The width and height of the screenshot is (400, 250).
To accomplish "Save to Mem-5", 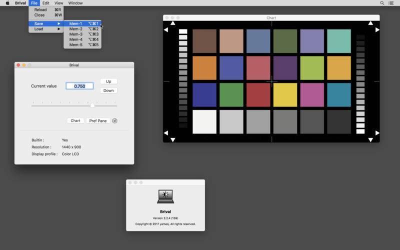I will [x=82, y=44].
